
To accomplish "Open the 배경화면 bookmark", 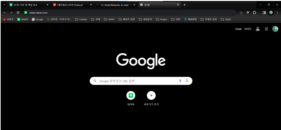I will (191, 20).
